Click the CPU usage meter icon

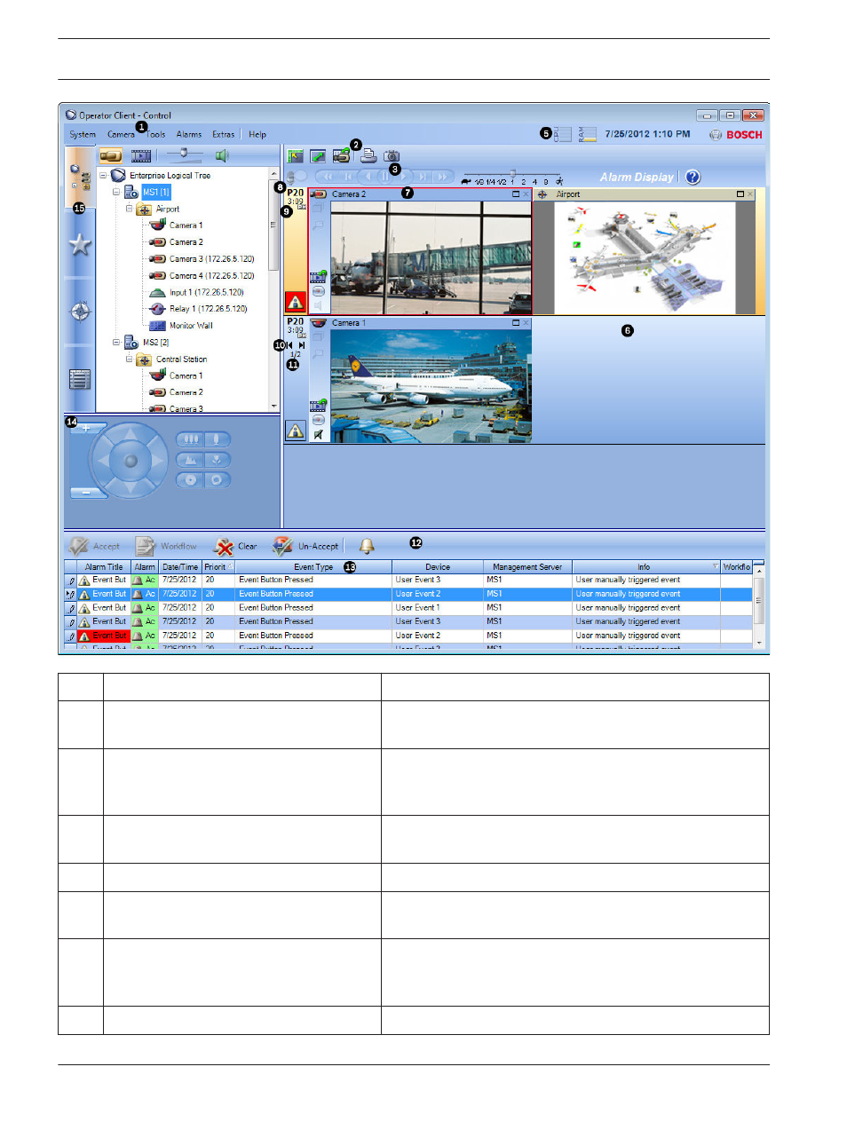tap(563, 134)
